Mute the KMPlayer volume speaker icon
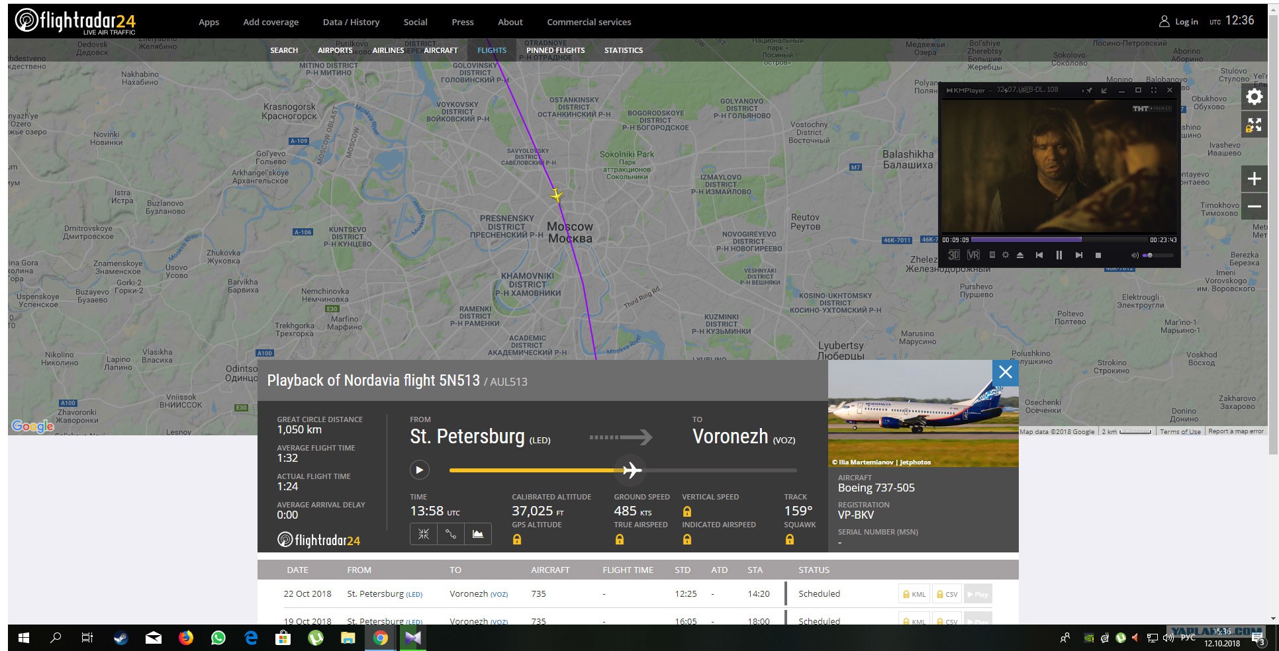The height and width of the screenshot is (651, 1279). [1135, 255]
